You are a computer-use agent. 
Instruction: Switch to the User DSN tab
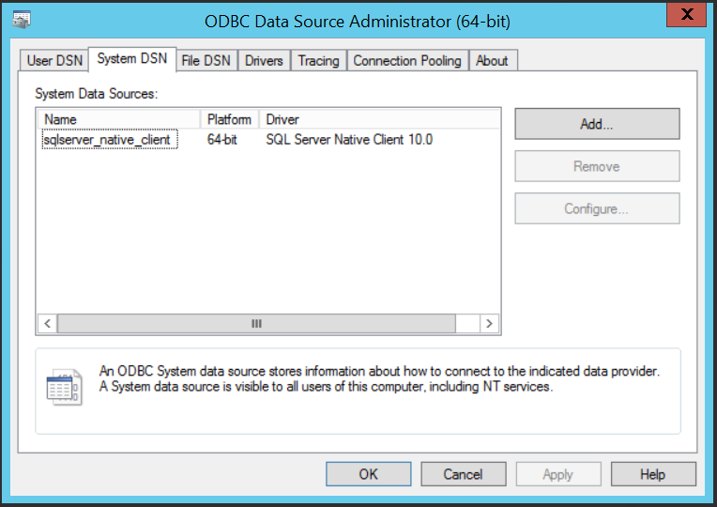coord(54,60)
